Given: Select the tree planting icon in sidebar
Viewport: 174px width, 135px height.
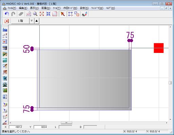Looking at the screenshot, I should click(x=5, y=78).
